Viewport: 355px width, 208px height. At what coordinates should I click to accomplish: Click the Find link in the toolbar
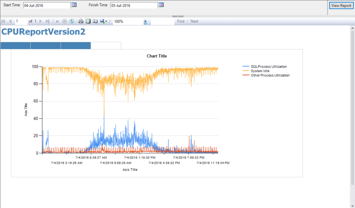[x=180, y=22]
